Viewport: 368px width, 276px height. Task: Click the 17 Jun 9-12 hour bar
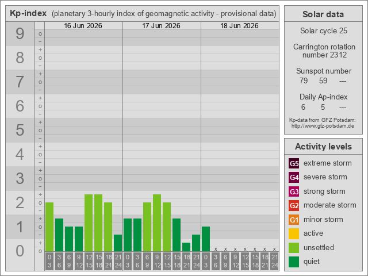point(157,223)
